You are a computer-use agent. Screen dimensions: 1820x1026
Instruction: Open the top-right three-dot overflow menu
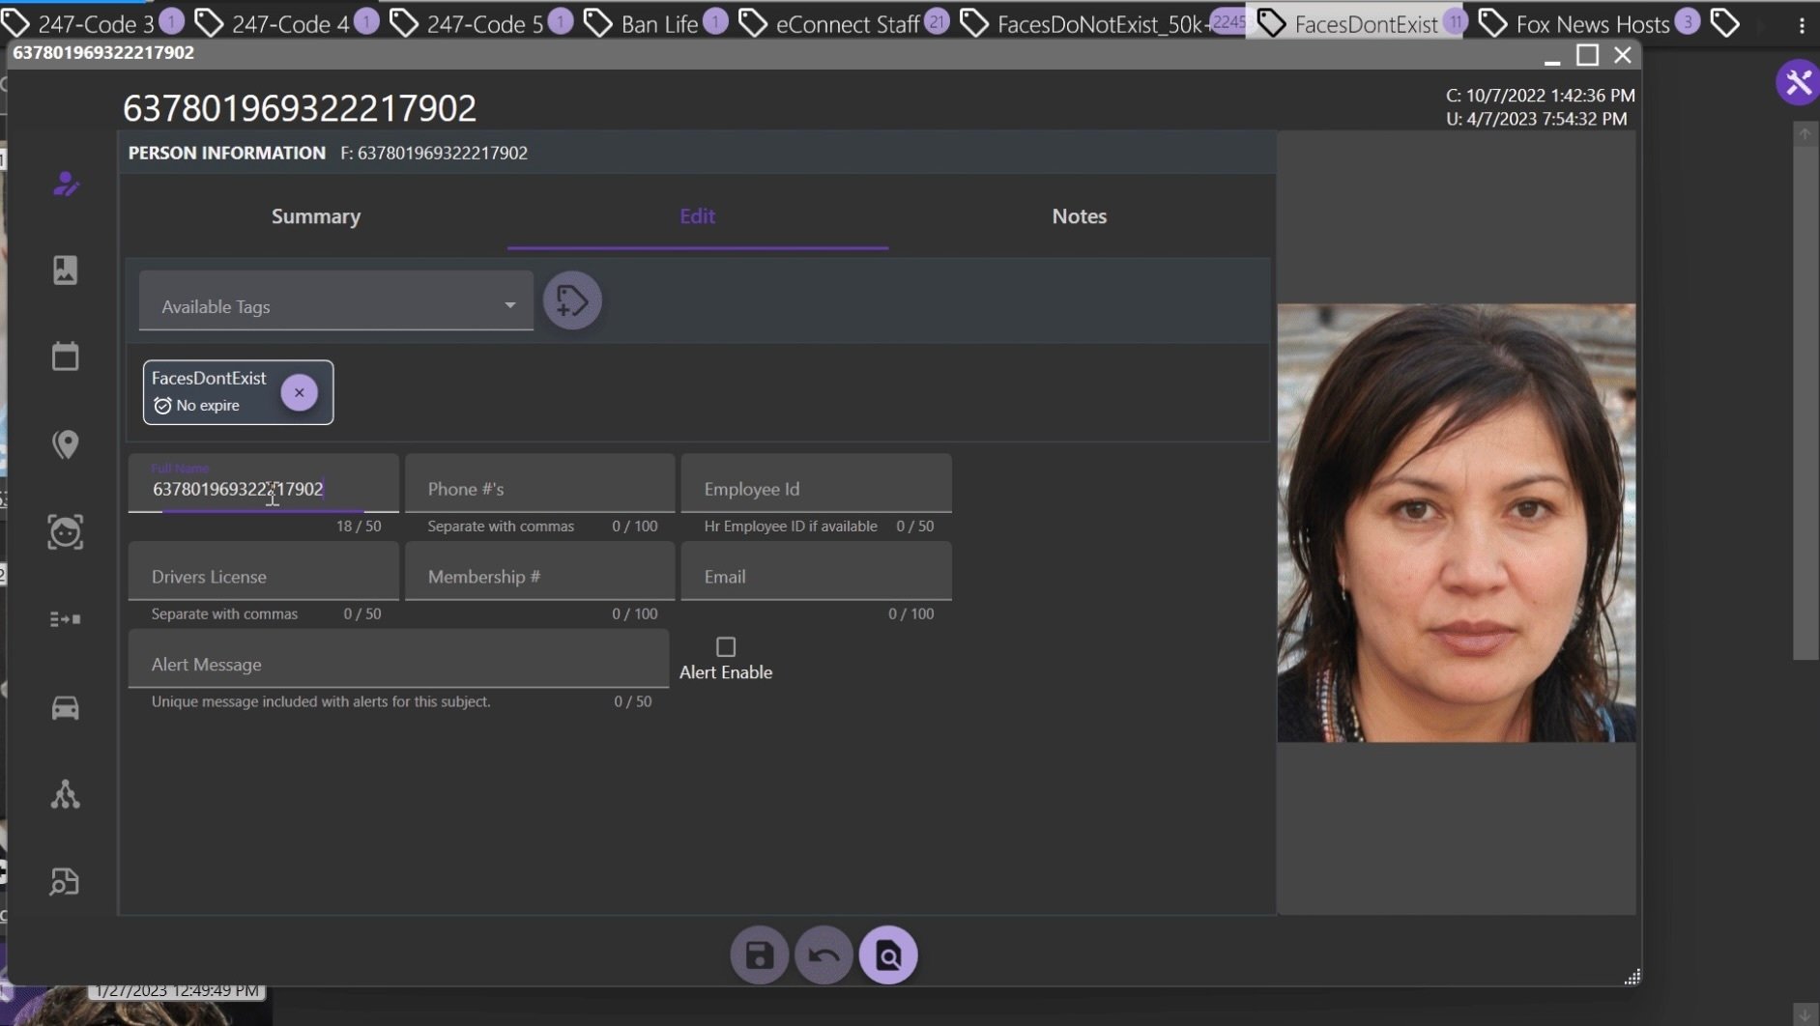point(1802,25)
